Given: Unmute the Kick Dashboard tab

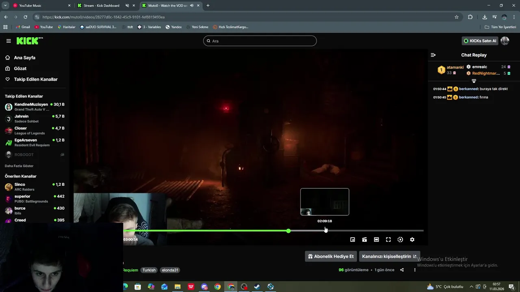Looking at the screenshot, I should point(127,6).
